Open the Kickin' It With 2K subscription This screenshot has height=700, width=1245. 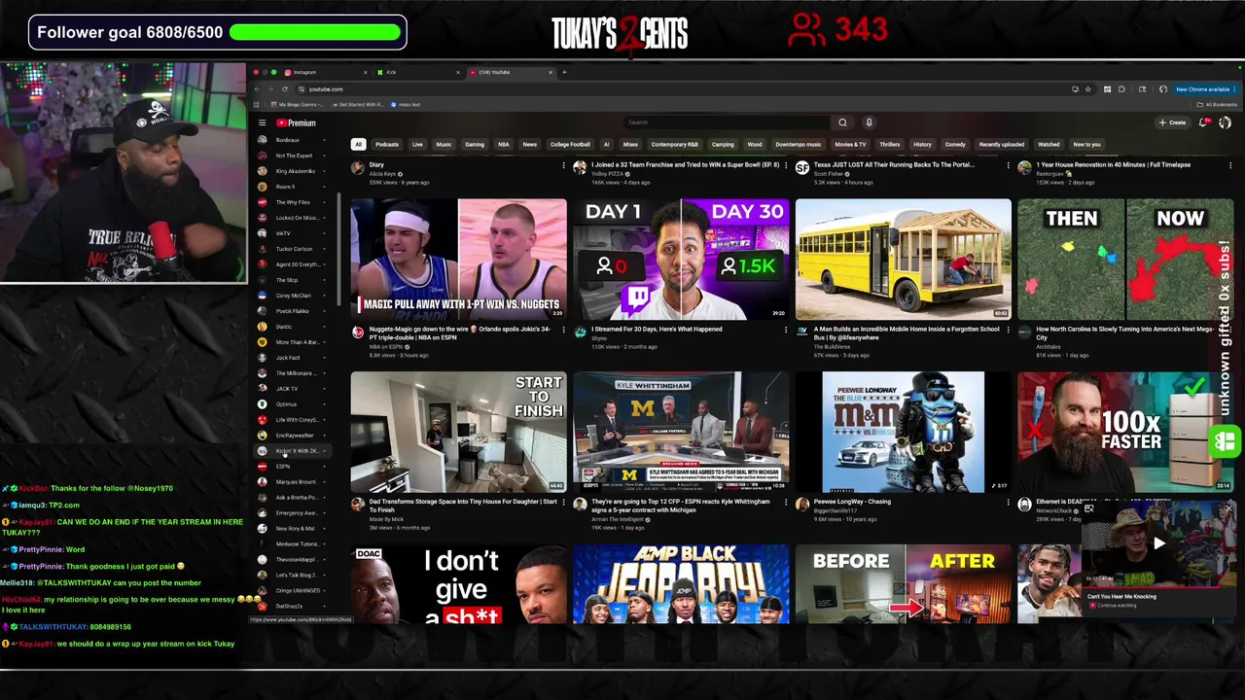click(293, 451)
